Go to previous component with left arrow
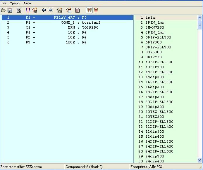The width and height of the screenshot is (203, 170). (x=44, y=10)
